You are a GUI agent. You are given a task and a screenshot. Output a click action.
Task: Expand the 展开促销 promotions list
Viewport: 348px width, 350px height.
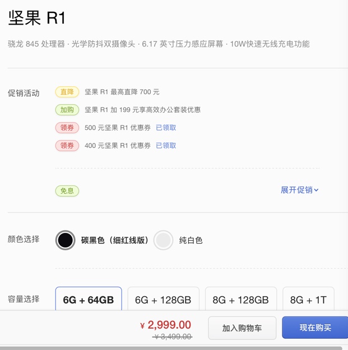tap(296, 190)
